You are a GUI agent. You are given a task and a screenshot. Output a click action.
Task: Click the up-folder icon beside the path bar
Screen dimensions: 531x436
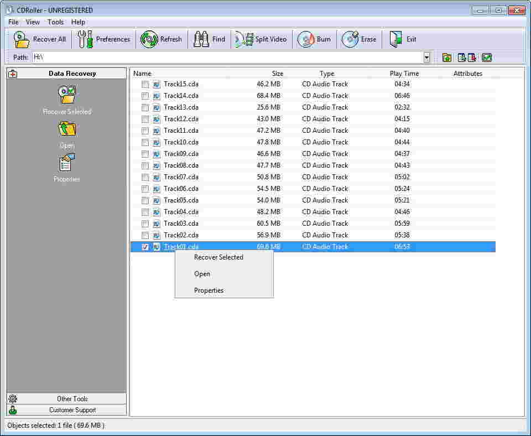[448, 57]
